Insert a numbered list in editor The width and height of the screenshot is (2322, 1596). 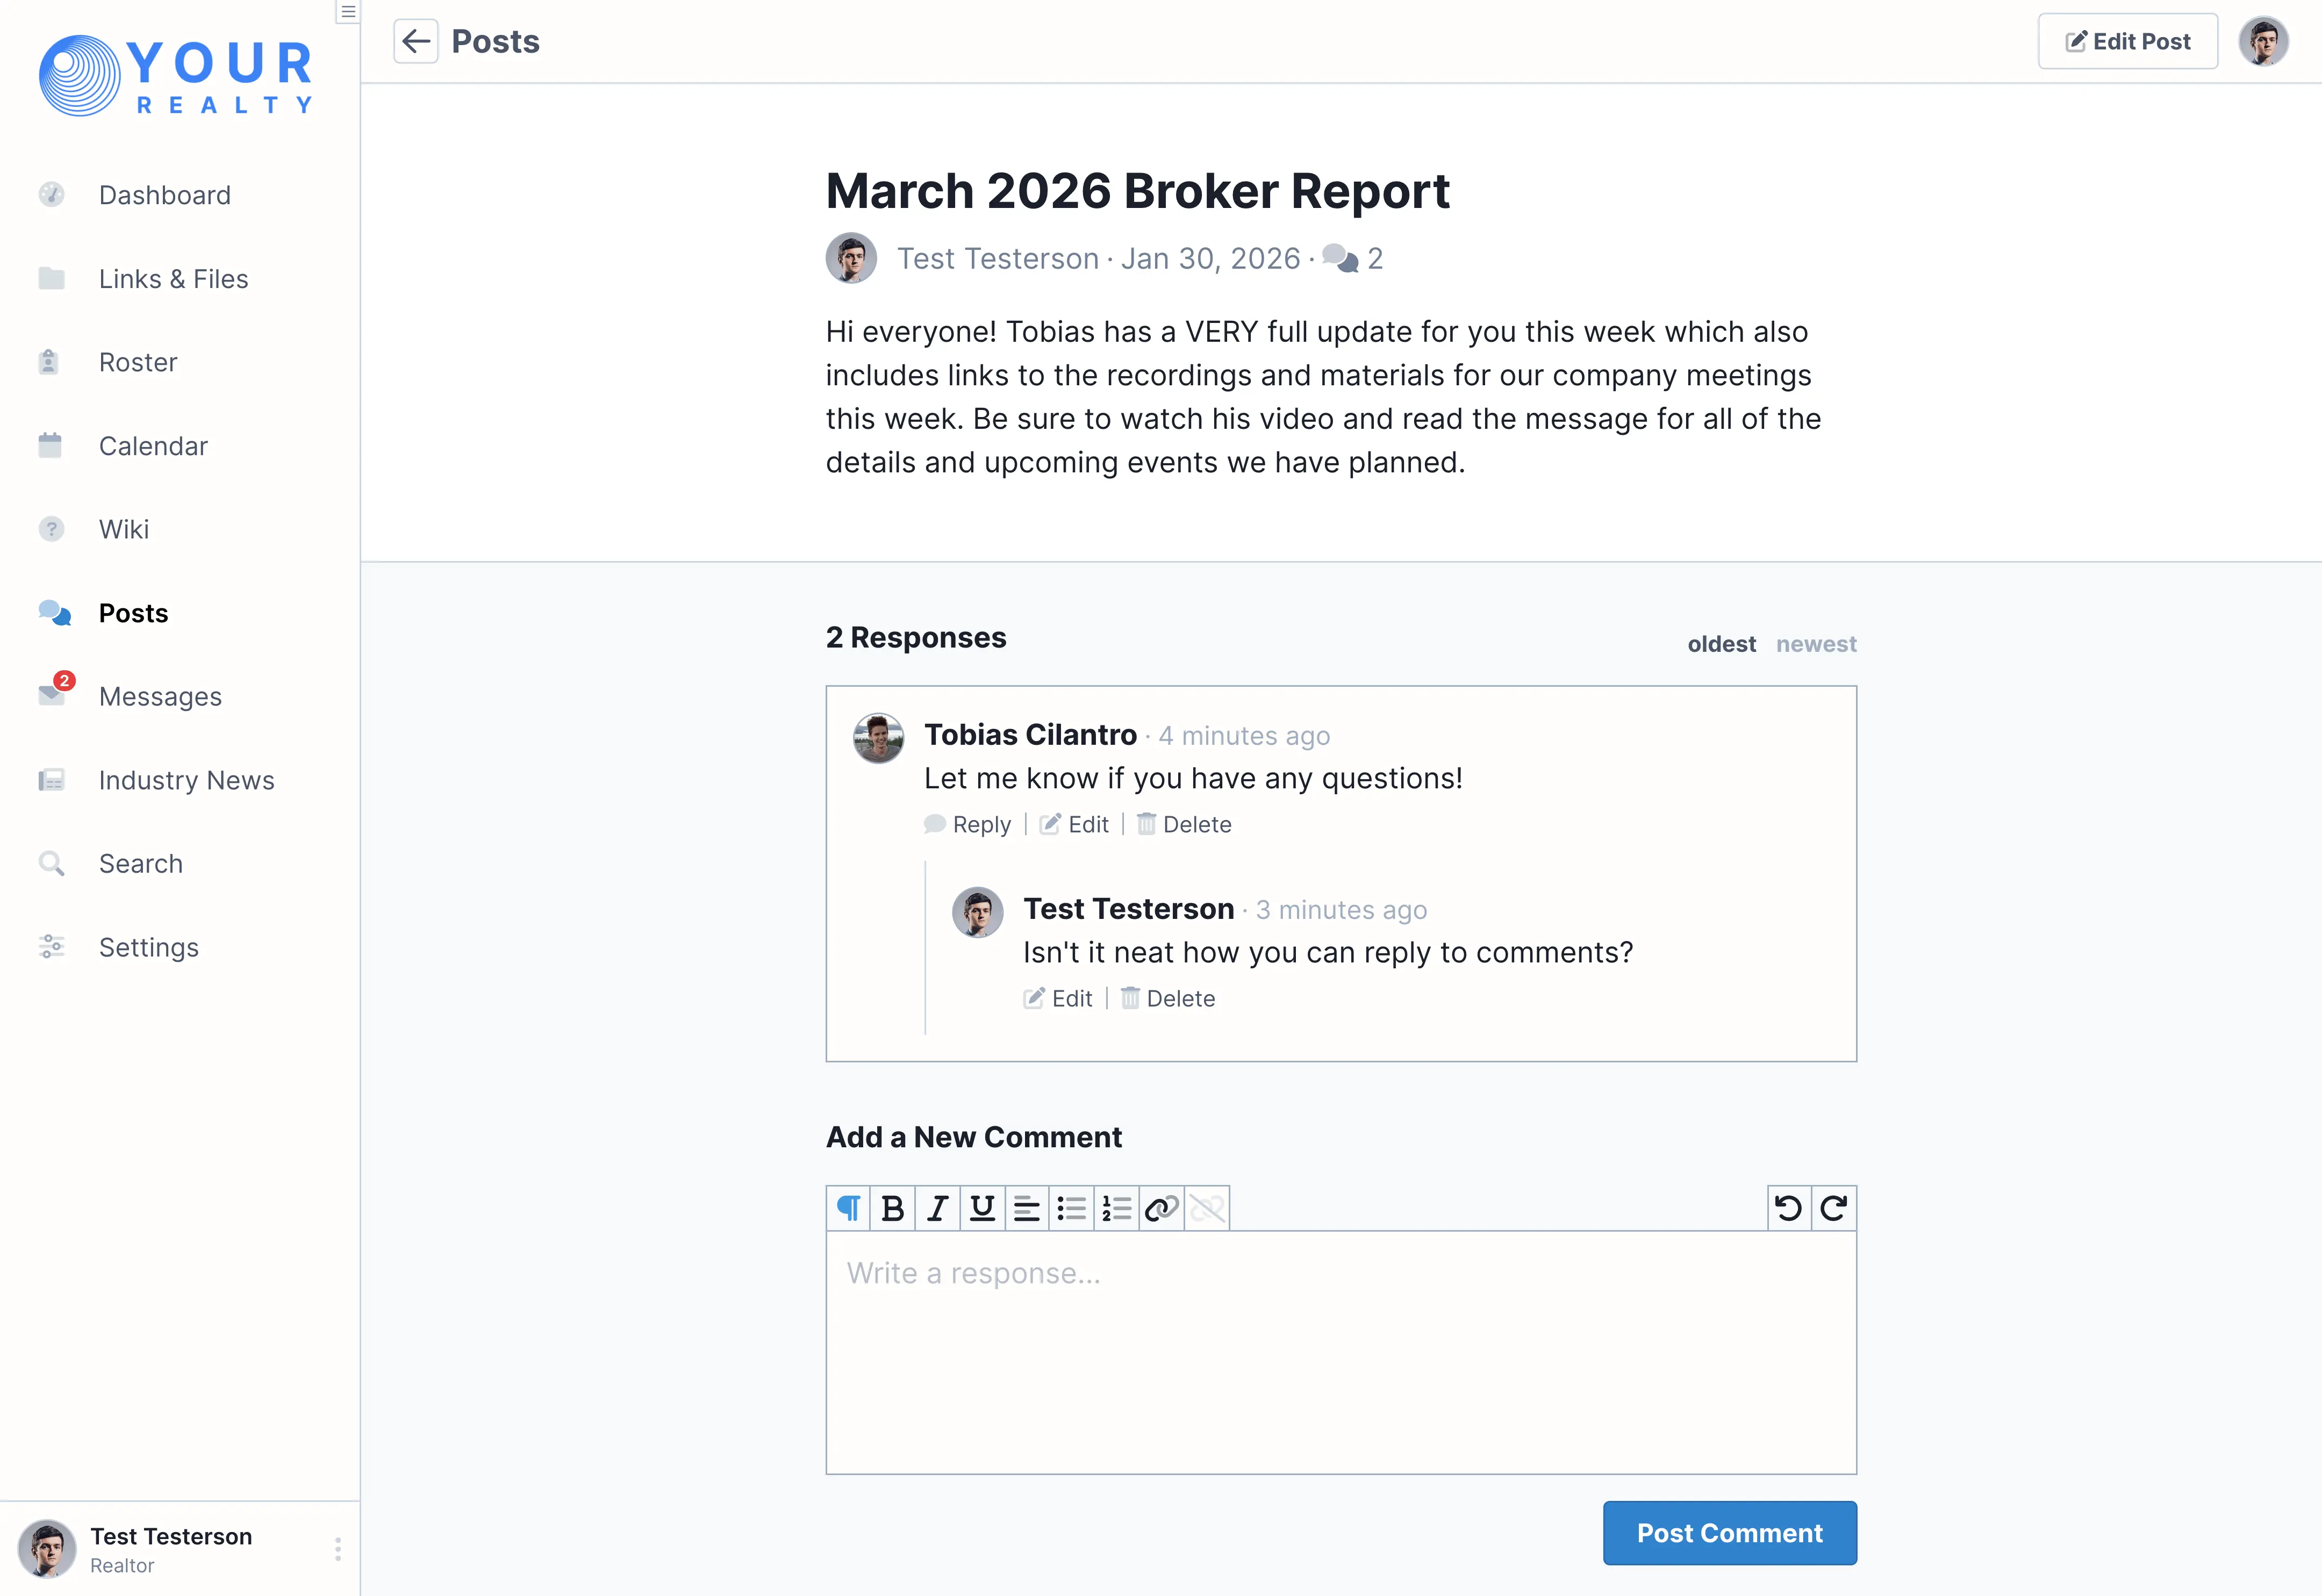1116,1209
